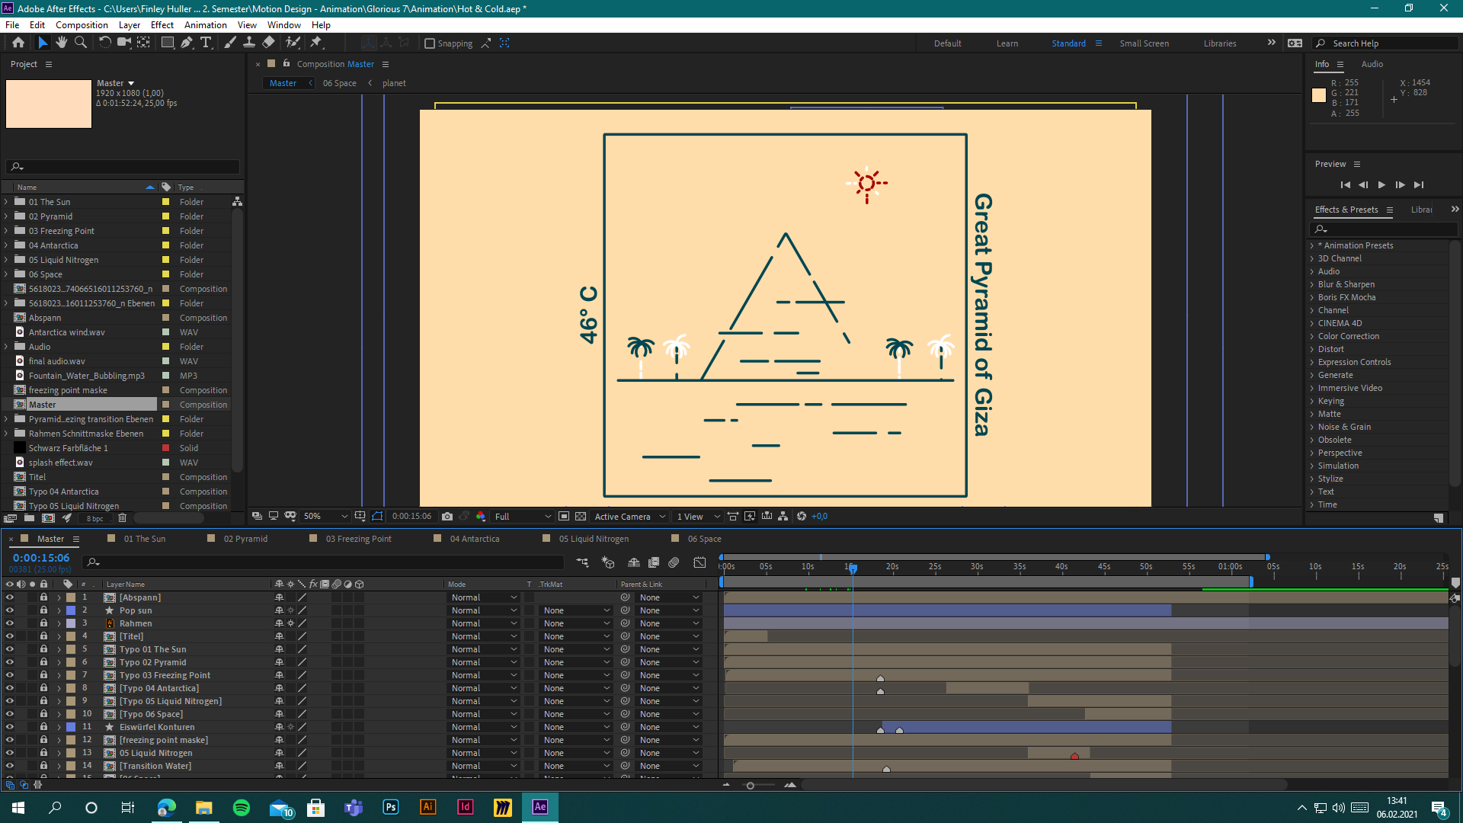1463x823 pixels.
Task: Unlock the Abspann layer
Action: [x=43, y=597]
